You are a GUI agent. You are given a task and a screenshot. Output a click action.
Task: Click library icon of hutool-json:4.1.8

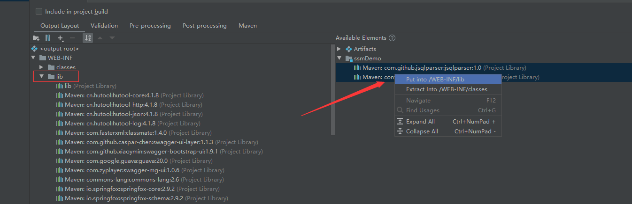tap(60, 114)
